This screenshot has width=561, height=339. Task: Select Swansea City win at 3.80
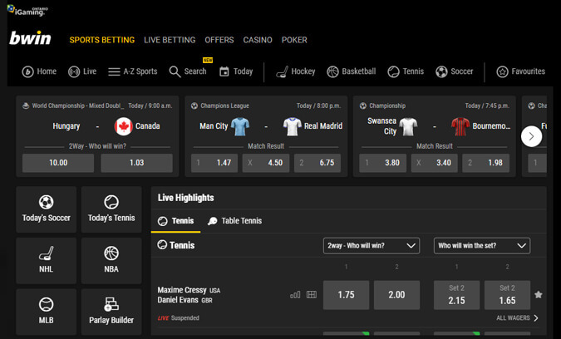tap(383, 163)
